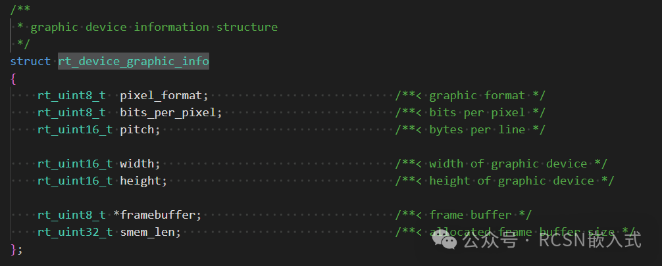
Task: Click the "graphic device information structure" header comment
Action: (154, 27)
